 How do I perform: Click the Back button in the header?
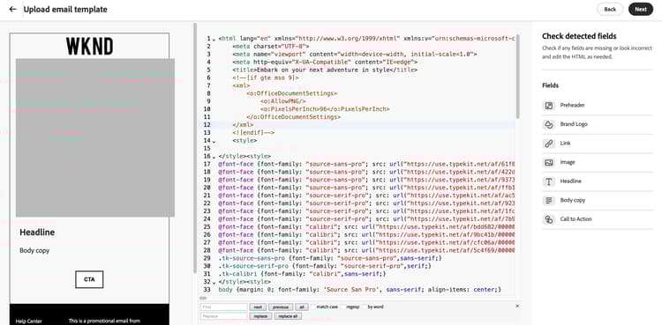(x=610, y=10)
